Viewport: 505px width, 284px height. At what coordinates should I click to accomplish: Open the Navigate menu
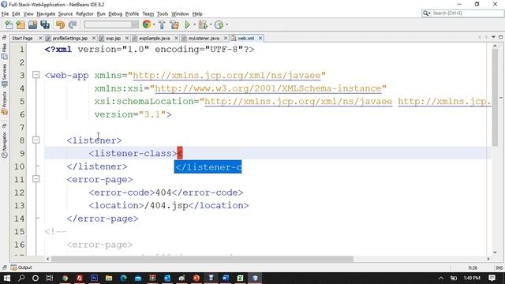point(46,14)
